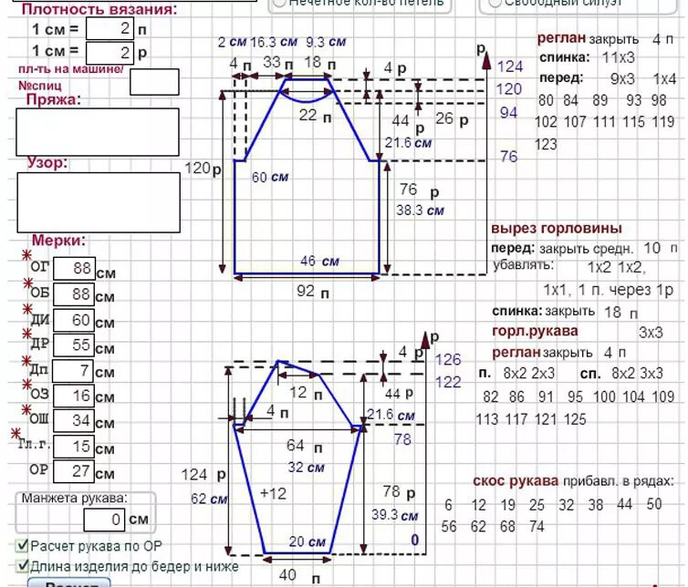Click the скос рукава label
Screen dimensions: 688x587
pos(516,481)
